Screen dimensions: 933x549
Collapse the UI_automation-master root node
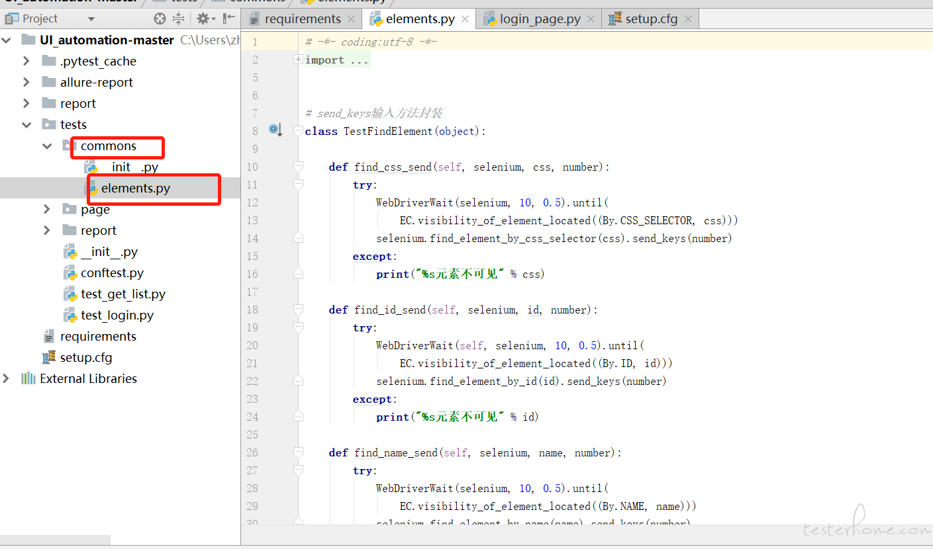(7, 40)
